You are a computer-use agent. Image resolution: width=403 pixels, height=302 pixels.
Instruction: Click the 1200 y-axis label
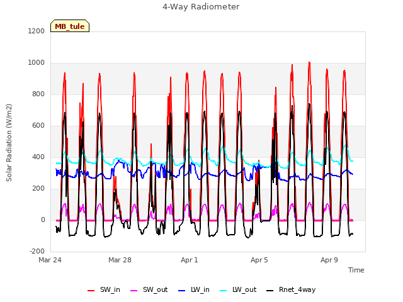[x=37, y=31]
